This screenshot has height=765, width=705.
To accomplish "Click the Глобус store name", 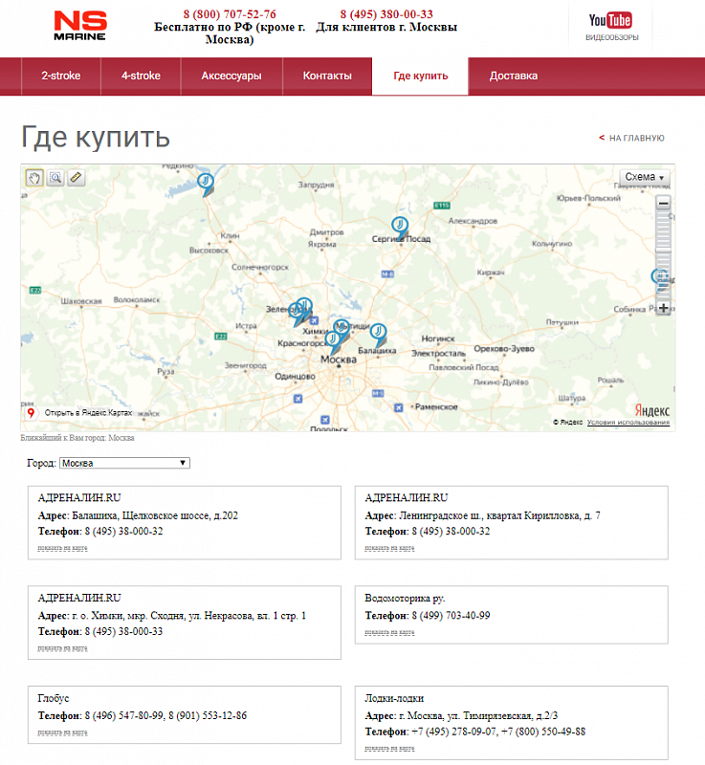I will pyautogui.click(x=54, y=698).
